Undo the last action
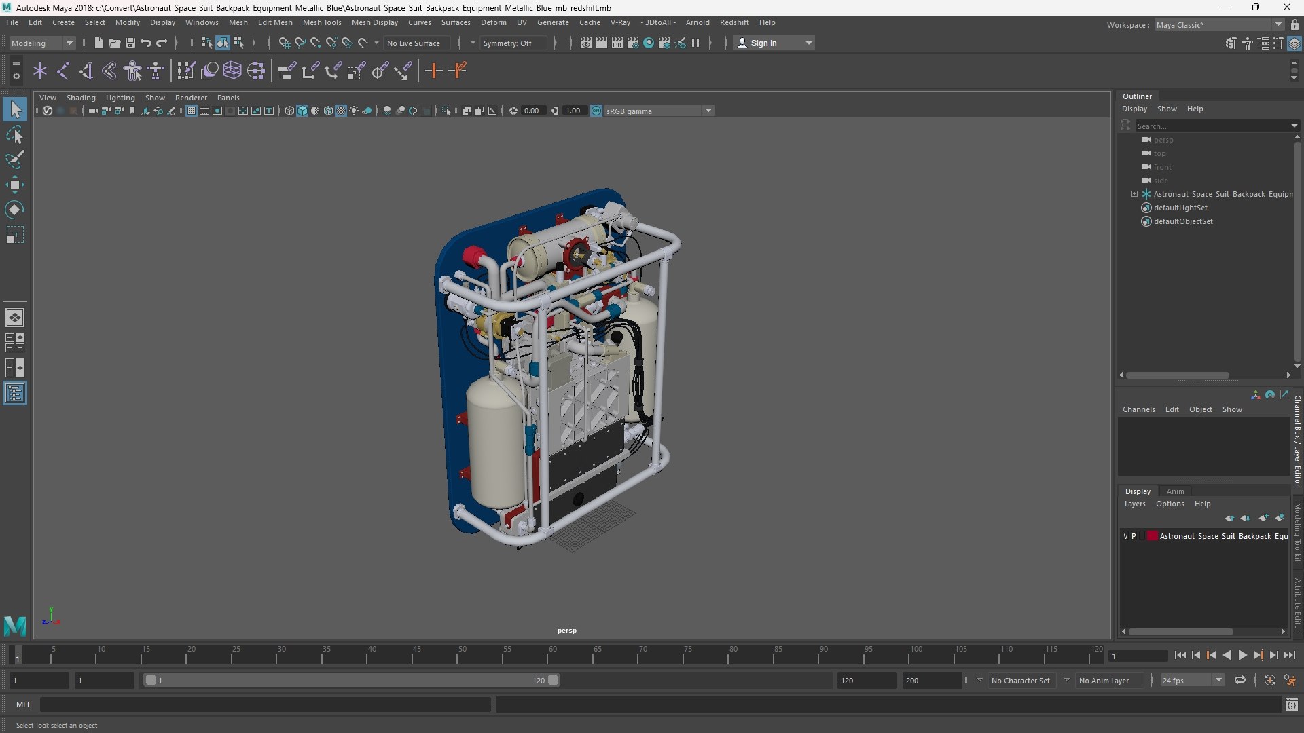 (145, 43)
